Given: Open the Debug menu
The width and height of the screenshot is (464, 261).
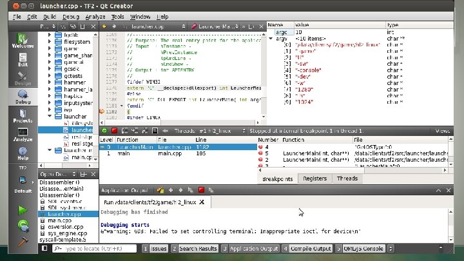Looking at the screenshot, I should [71, 17].
